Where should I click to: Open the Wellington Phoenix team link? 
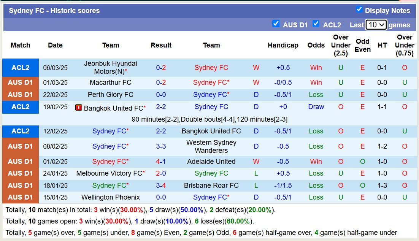[x=110, y=197]
